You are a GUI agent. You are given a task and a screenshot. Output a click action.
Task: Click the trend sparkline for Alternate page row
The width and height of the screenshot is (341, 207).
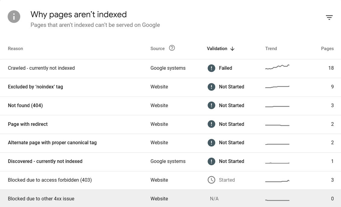(277, 144)
